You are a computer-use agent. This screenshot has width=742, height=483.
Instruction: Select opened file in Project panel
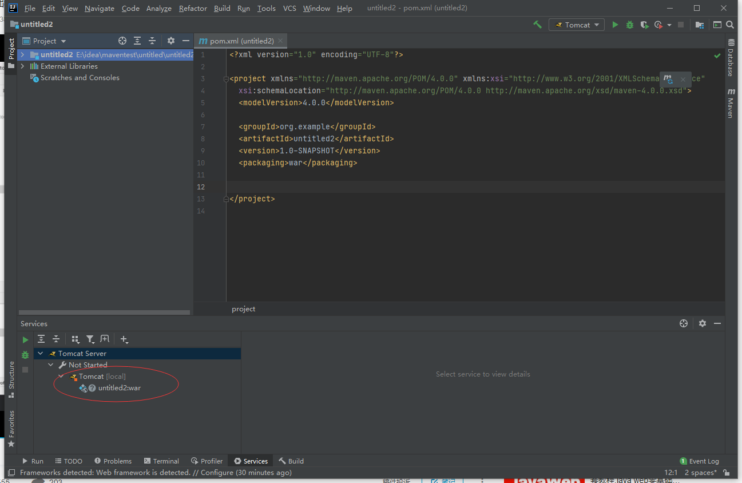pos(122,41)
